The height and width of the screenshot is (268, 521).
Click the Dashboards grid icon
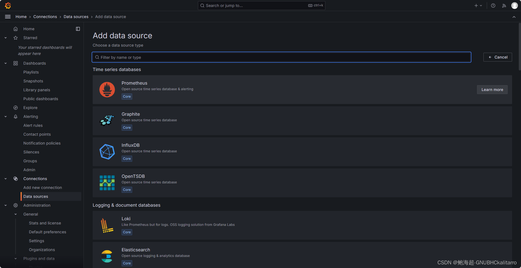[x=16, y=63]
